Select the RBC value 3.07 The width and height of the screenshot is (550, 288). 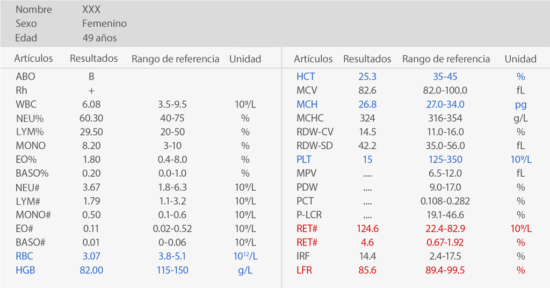coord(91,256)
